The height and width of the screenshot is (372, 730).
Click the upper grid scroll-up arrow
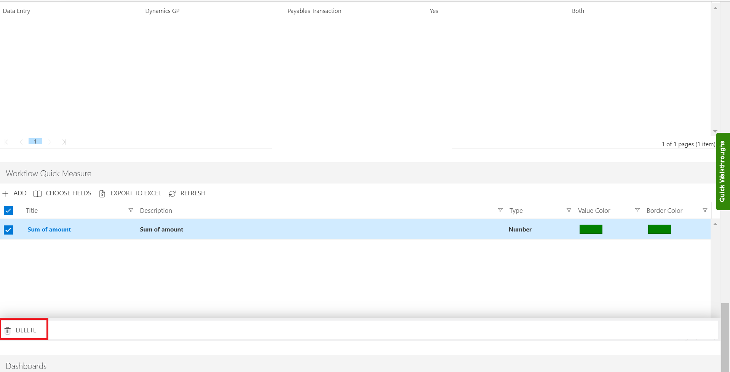[x=715, y=8]
